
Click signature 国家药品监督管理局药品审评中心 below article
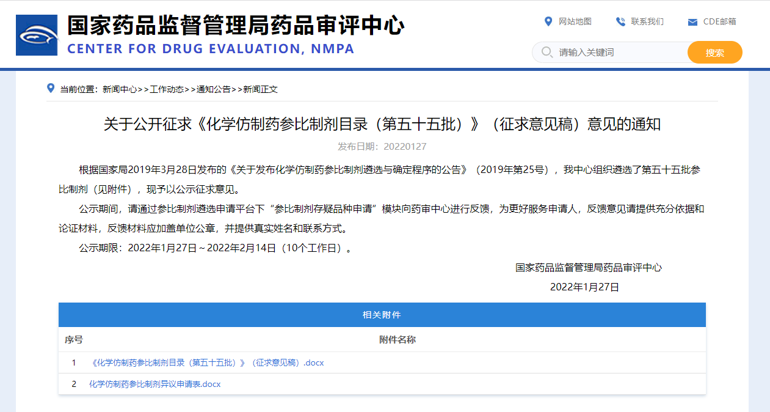(589, 267)
